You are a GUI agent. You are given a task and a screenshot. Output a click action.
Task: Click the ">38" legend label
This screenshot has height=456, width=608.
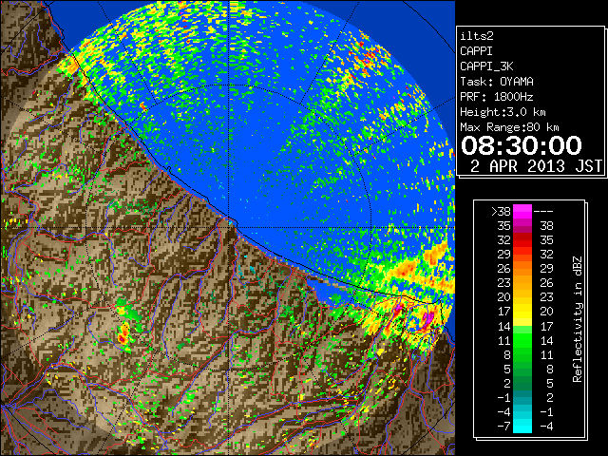click(501, 212)
